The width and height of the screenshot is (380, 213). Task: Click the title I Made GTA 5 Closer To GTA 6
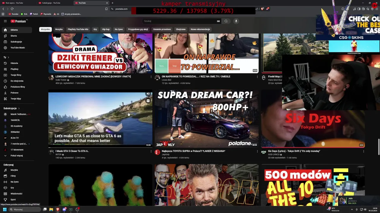(x=72, y=151)
